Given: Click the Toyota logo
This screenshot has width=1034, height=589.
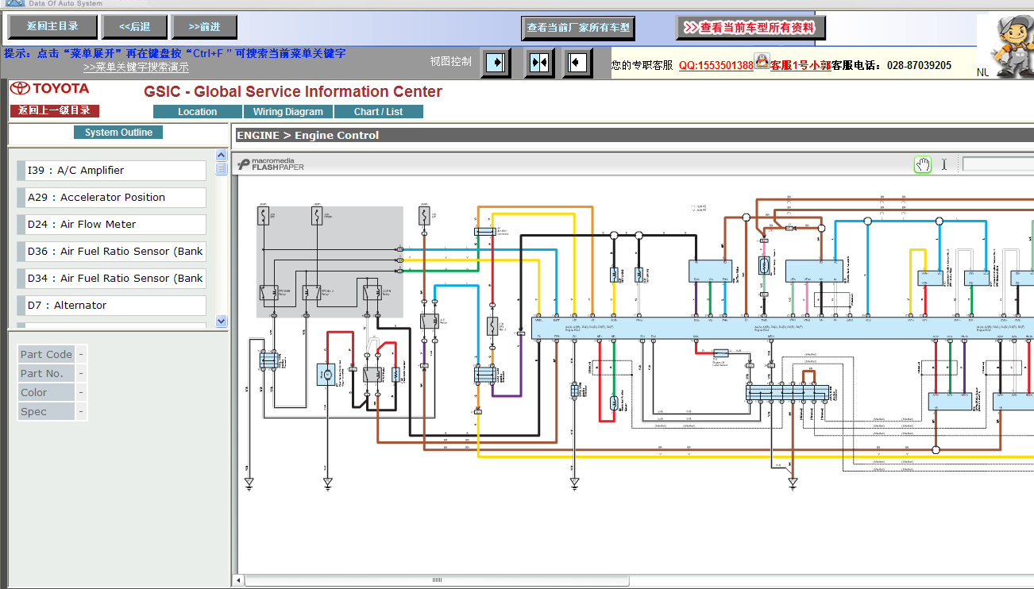Looking at the screenshot, I should [x=49, y=88].
